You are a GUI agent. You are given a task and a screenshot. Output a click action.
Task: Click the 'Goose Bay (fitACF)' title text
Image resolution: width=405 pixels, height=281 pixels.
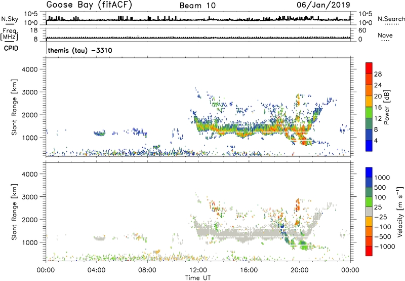[89, 5]
